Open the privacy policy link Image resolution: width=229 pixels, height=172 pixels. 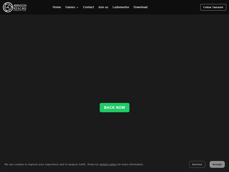pyautogui.click(x=108, y=164)
